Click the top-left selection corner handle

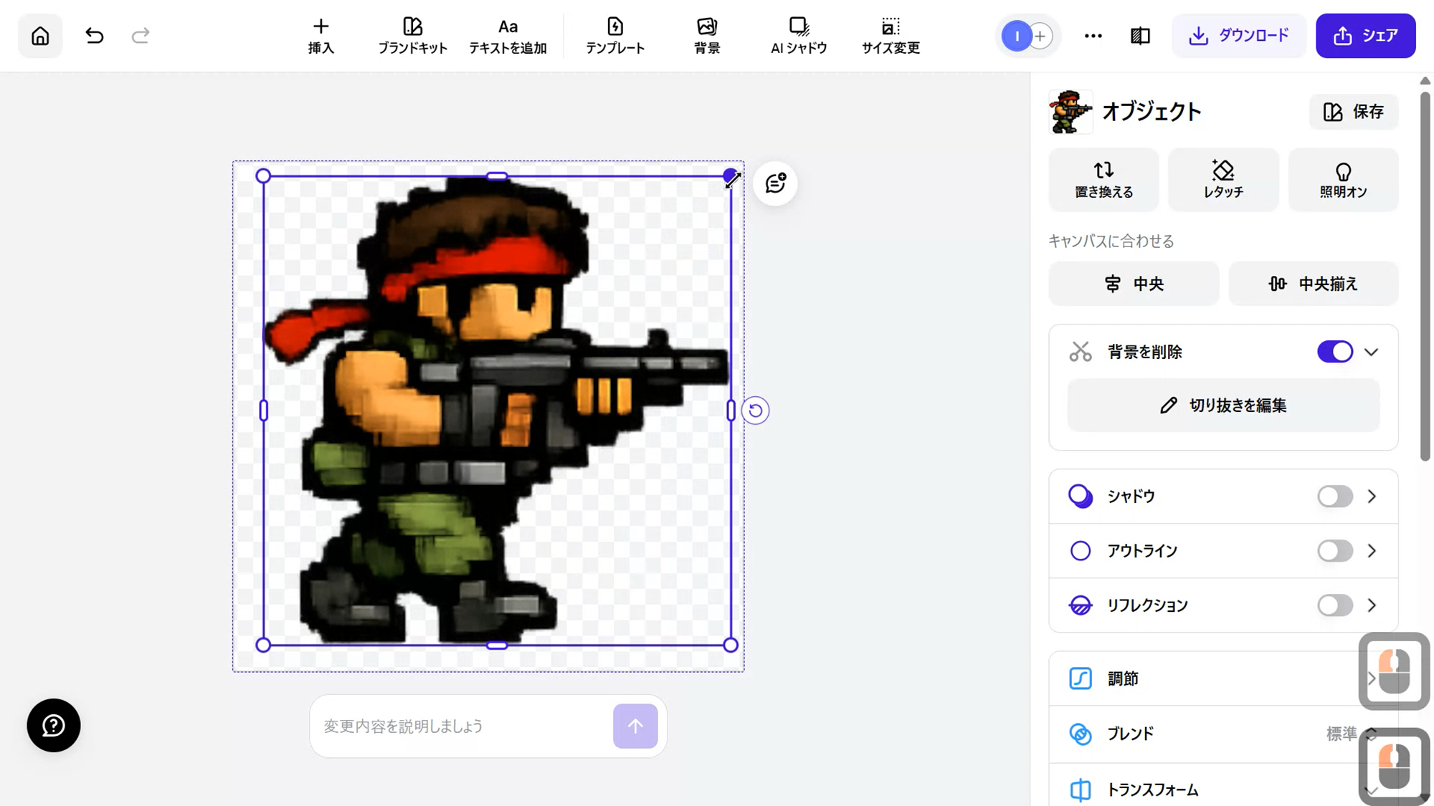pos(263,176)
